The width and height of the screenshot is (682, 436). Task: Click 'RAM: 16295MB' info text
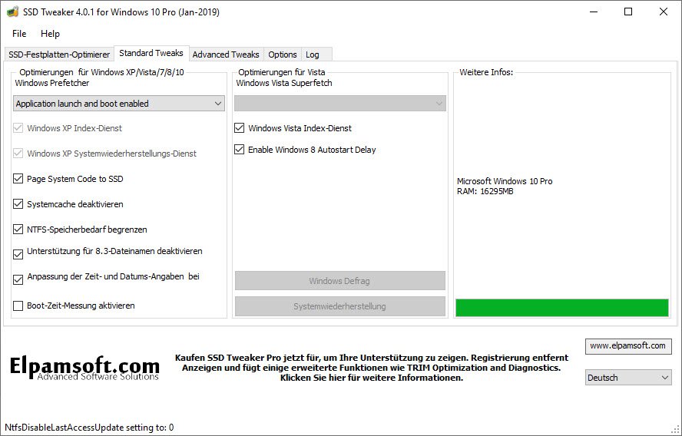[485, 192]
